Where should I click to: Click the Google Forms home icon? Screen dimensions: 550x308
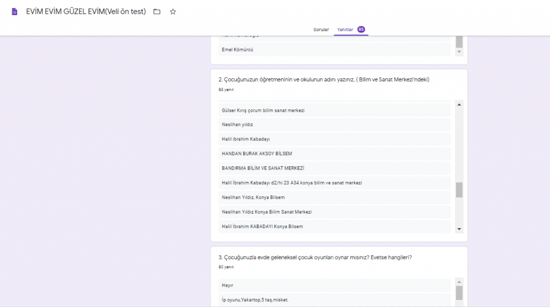point(15,11)
